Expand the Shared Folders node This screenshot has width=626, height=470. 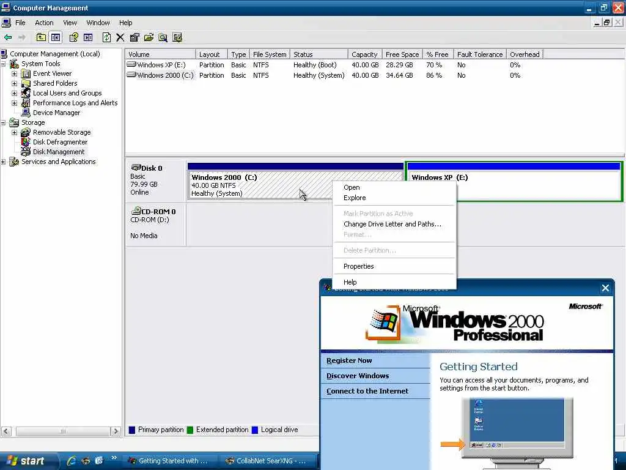click(15, 83)
